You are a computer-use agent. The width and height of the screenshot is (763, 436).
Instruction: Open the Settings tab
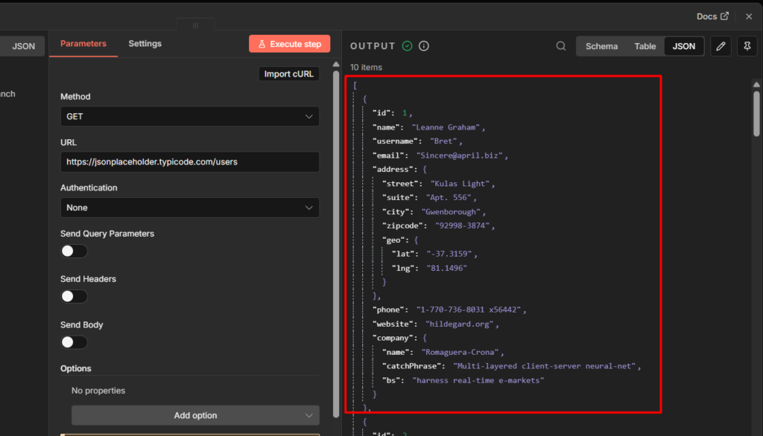pyautogui.click(x=145, y=44)
